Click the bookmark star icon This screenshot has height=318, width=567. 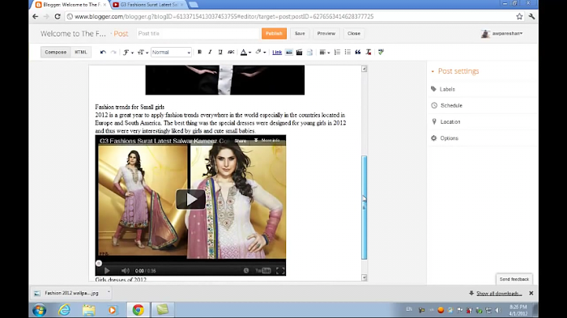click(519, 16)
